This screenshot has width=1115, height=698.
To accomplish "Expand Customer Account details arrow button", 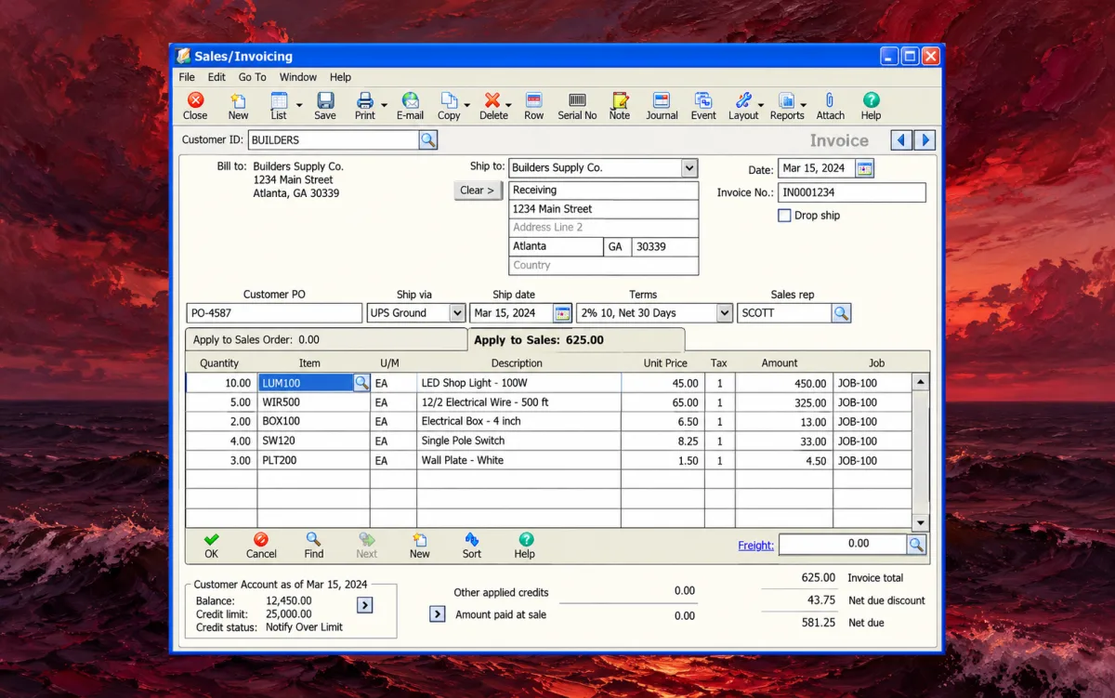I will (x=364, y=605).
